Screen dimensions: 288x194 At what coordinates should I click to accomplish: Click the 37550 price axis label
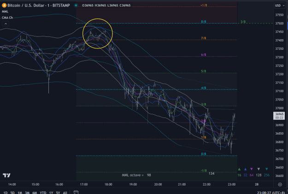coord(279,15)
